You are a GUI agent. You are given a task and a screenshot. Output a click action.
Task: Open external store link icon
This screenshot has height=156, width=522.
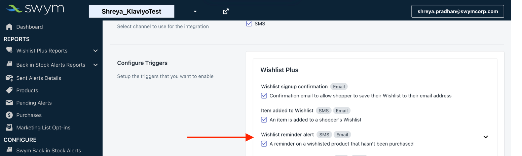pyautogui.click(x=226, y=11)
